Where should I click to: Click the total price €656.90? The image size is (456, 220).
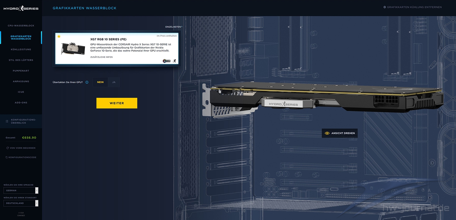click(29, 138)
